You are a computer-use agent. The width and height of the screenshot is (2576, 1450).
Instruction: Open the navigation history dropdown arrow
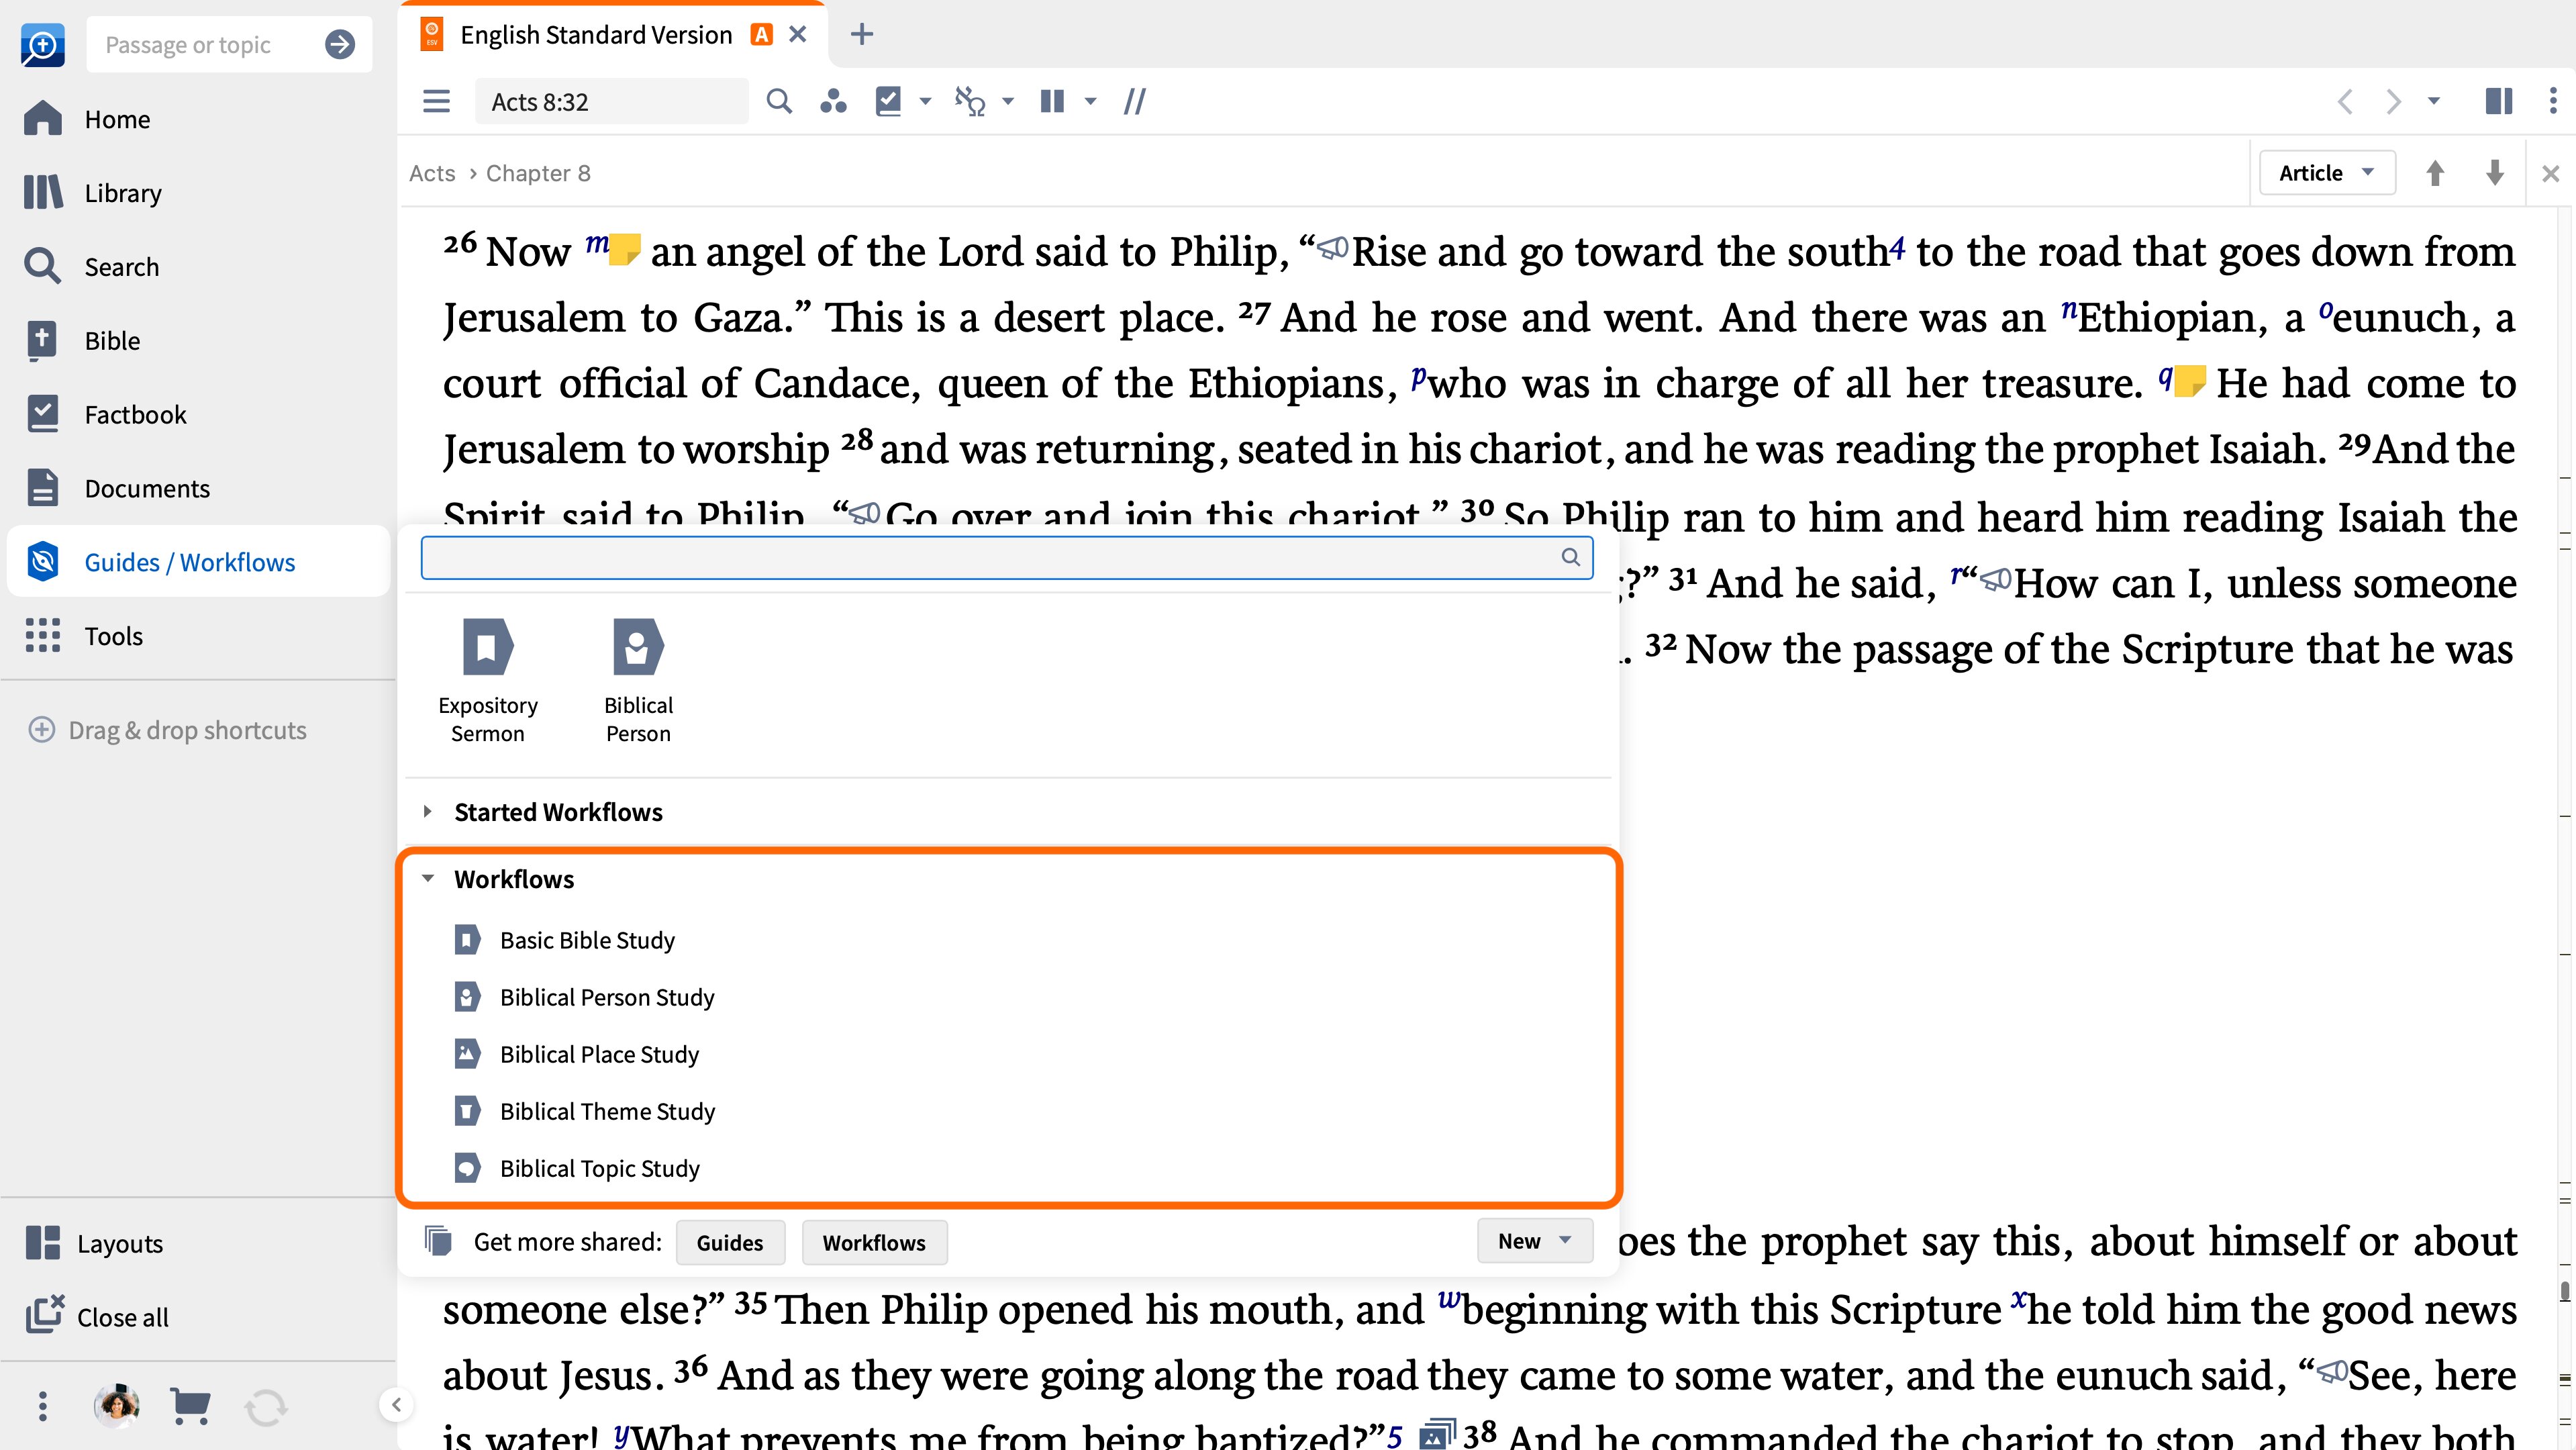pyautogui.click(x=2434, y=101)
